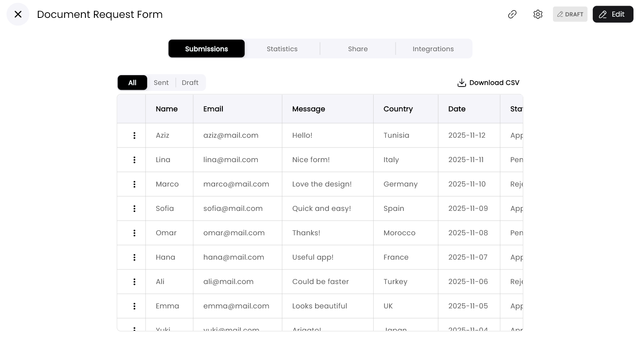
Task: Open row options for Aziz
Action: coord(134,135)
